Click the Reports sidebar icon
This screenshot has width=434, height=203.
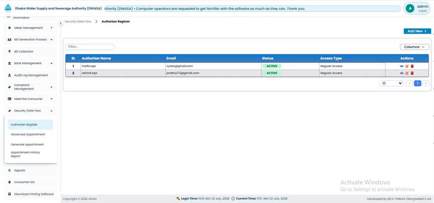coord(9,171)
